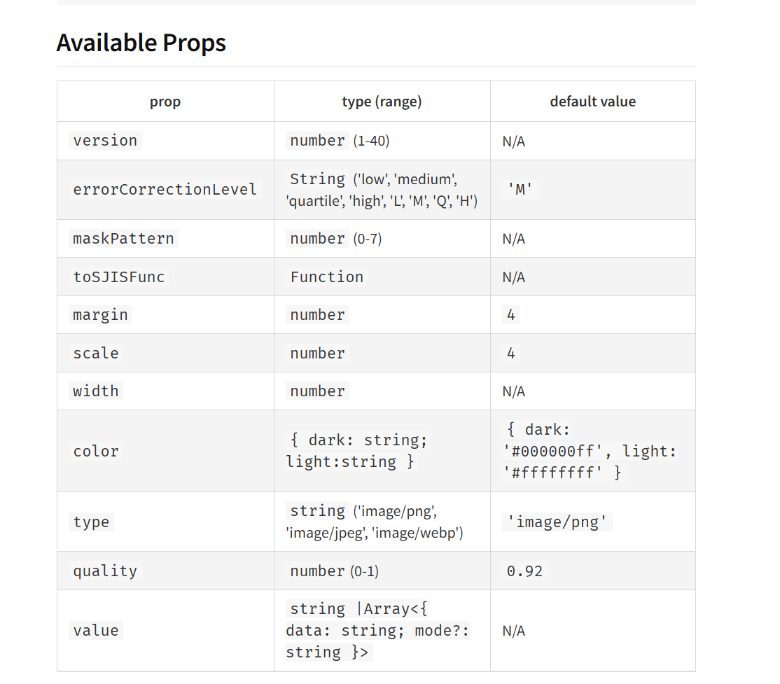Viewport: 780px width, 684px height.
Task: Click the errorCorrectionLevel prop name
Action: (x=165, y=190)
